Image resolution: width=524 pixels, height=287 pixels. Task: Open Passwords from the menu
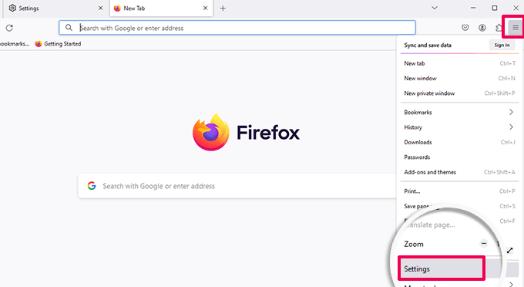point(459,157)
